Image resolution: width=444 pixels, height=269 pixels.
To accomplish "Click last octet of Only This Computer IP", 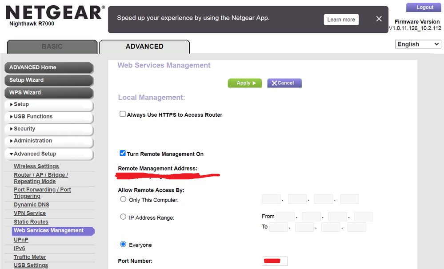I will tap(349, 199).
